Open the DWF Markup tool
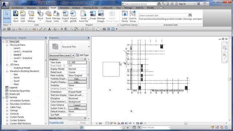233x131 pixels. [x=31, y=16]
